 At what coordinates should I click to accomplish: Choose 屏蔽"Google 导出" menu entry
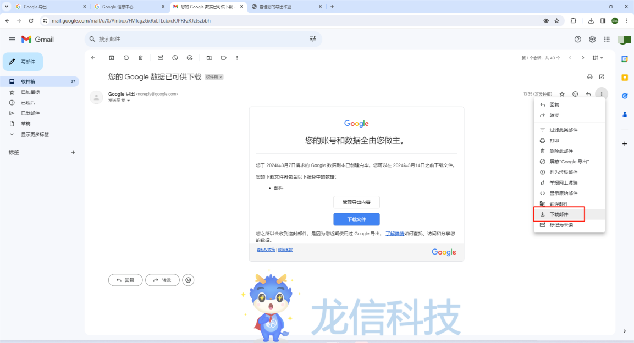pos(569,162)
